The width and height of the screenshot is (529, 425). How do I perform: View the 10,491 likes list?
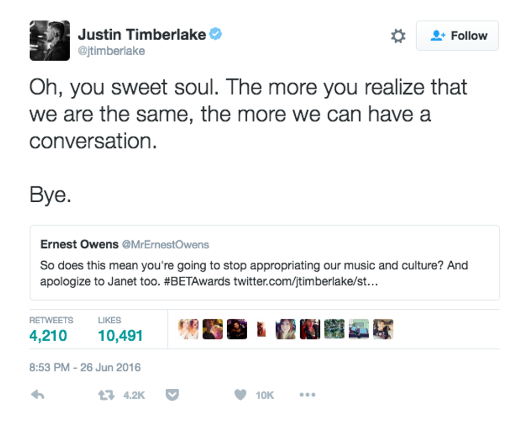tap(120, 335)
